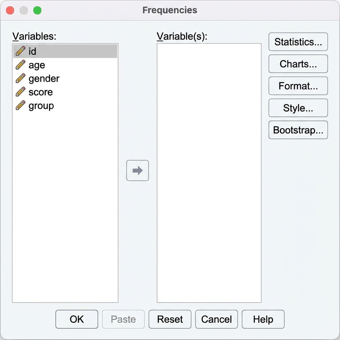
Task: Click inside the empty Variable(s) list box
Action: [209, 173]
